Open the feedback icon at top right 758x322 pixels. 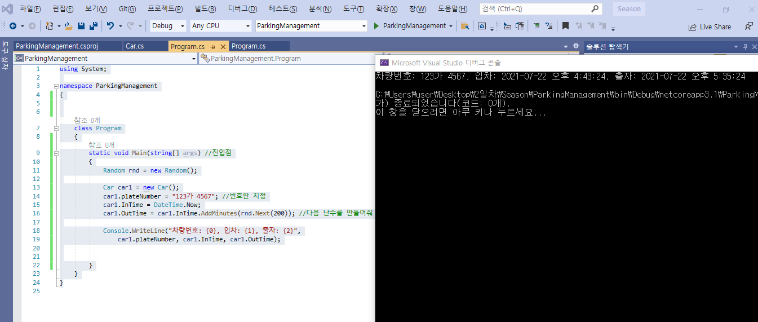coord(748,27)
